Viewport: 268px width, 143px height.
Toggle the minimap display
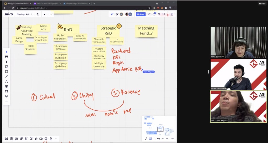click(x=150, y=139)
